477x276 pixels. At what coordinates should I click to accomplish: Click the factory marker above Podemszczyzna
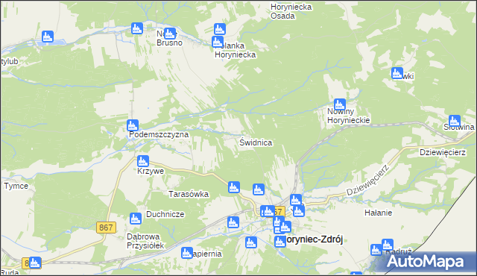click(133, 125)
